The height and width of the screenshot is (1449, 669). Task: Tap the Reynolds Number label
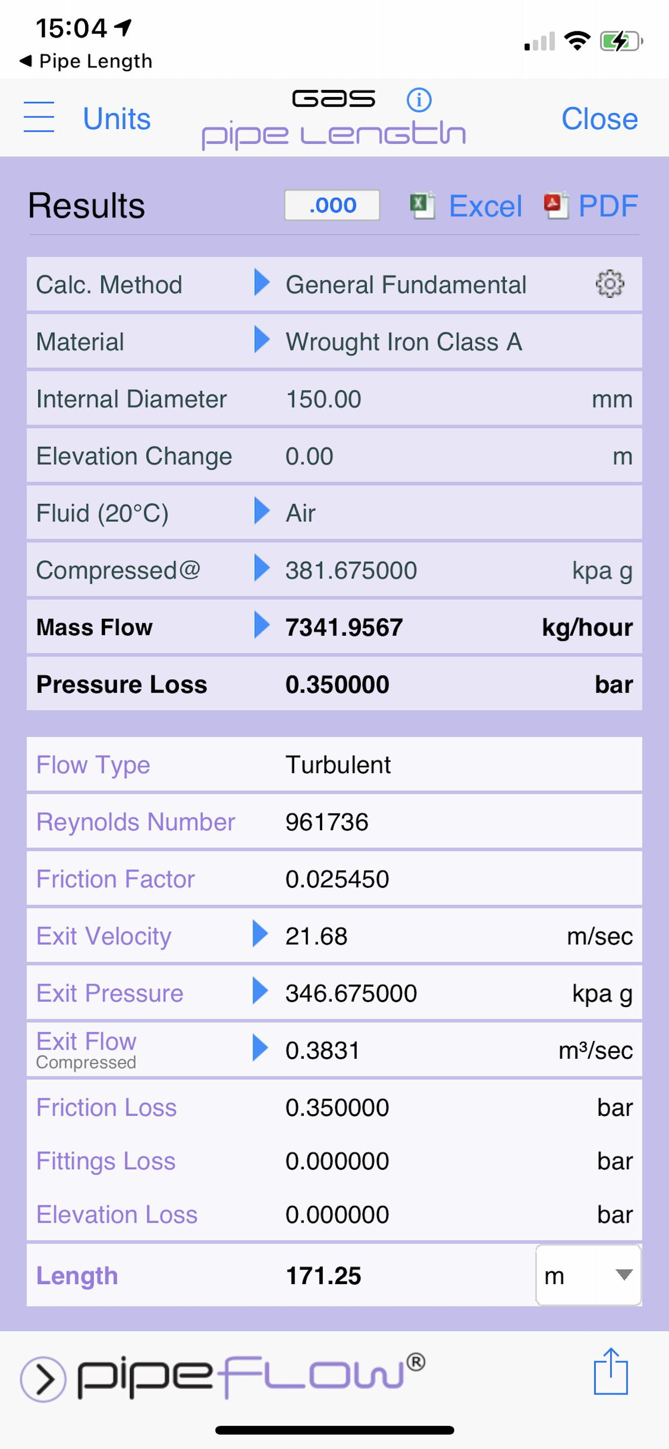(136, 822)
